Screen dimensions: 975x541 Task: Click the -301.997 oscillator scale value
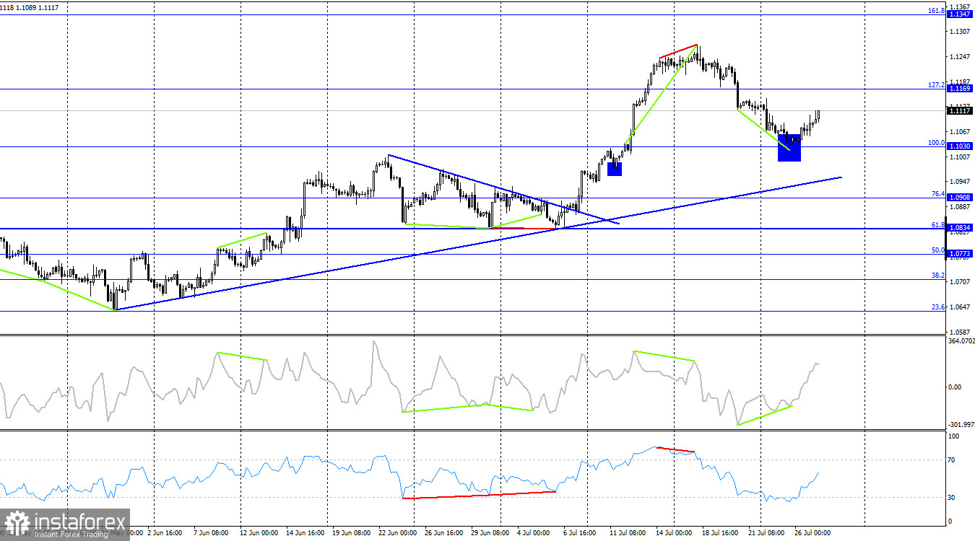[x=961, y=425]
